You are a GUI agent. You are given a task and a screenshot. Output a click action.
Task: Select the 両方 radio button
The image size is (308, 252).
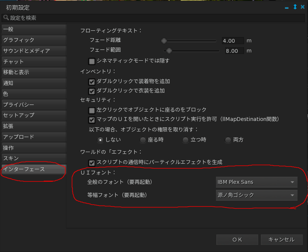click(x=228, y=140)
